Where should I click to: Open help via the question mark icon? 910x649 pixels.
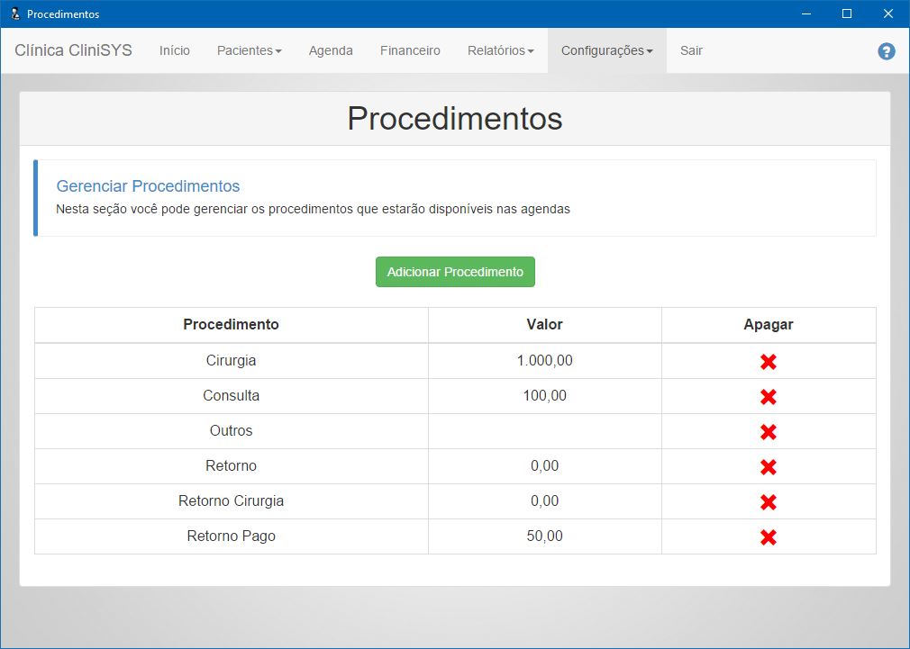[887, 51]
